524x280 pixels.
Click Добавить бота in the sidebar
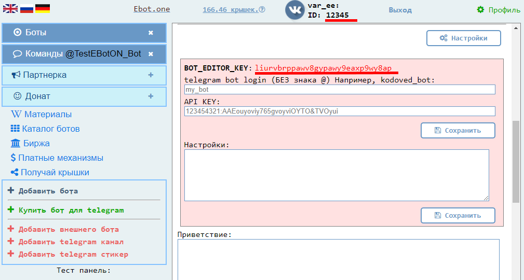point(48,191)
